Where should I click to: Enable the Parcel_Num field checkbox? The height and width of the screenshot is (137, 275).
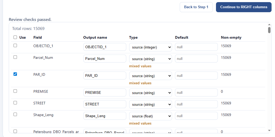pyautogui.click(x=15, y=57)
